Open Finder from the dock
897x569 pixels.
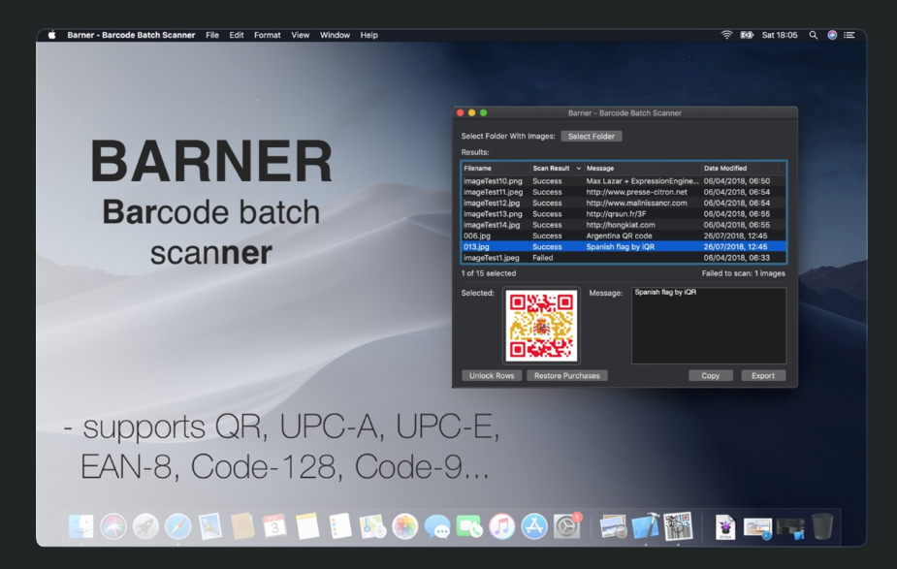click(x=80, y=526)
